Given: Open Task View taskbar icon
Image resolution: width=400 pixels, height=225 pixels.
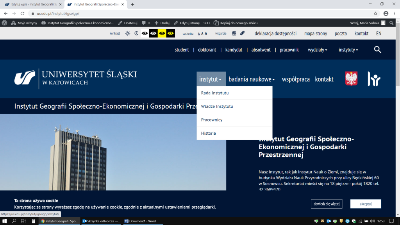Looking at the screenshot, I should click(x=23, y=221).
